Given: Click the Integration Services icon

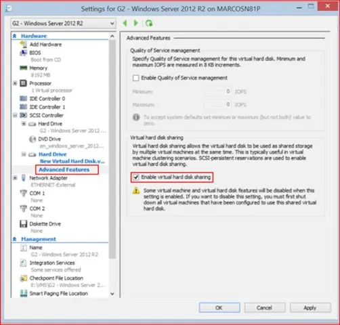Looking at the screenshot, I should [x=23, y=263].
